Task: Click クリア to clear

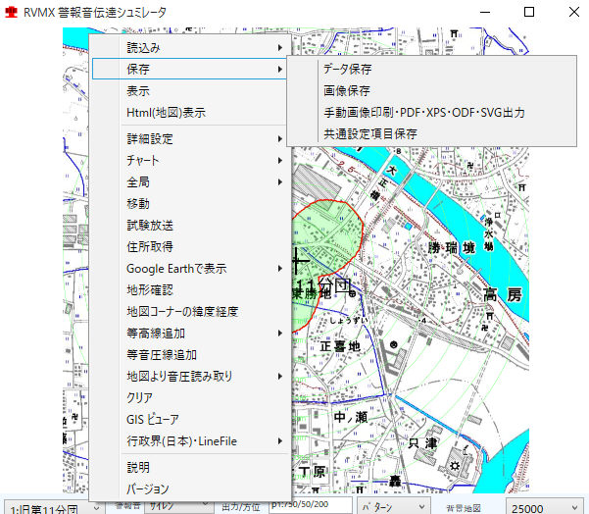Action: point(139,398)
